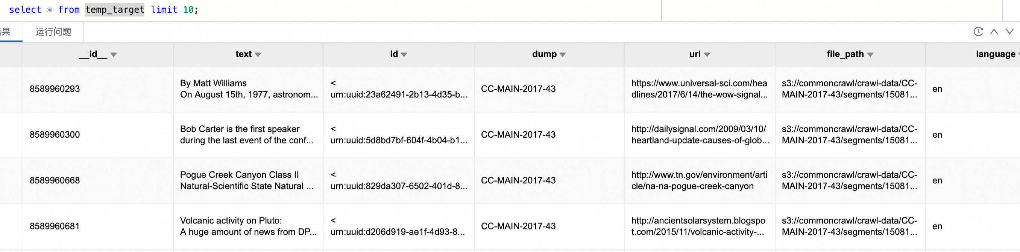This screenshot has width=1020, height=252.
Task: Click the dailysignal.com URL cell
Action: pyautogui.click(x=699, y=135)
